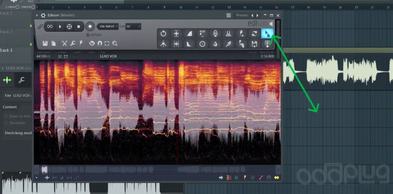Click the normalize waveform tool
This screenshot has width=393, height=194.
tap(176, 33)
